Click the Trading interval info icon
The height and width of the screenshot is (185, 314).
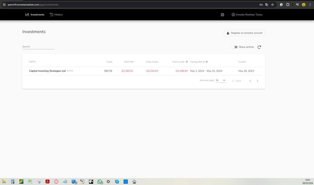coord(207,62)
